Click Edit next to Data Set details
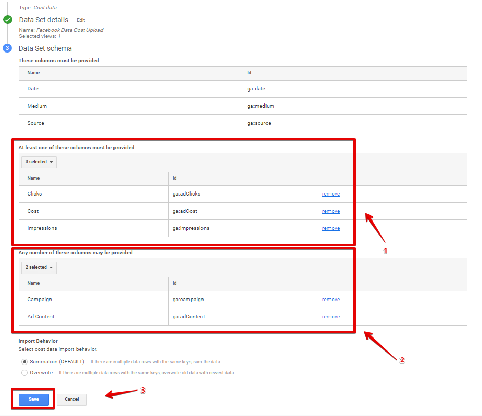482x416 pixels. [x=81, y=20]
